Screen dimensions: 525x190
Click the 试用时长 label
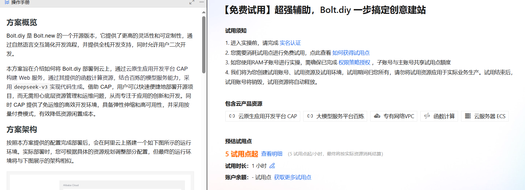pos(237,166)
